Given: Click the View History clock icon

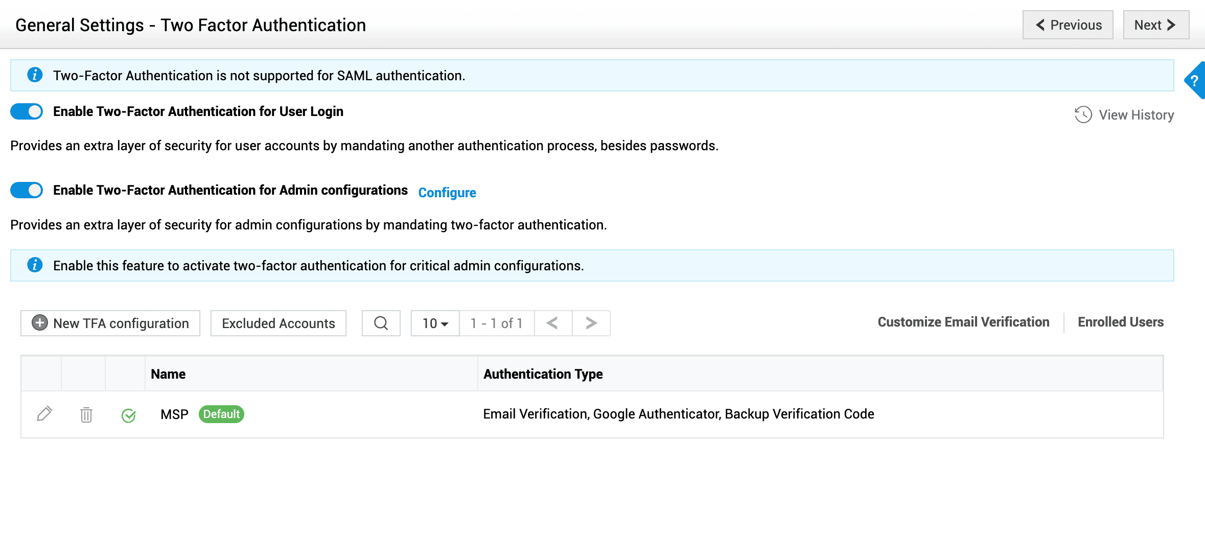Looking at the screenshot, I should 1083,115.
